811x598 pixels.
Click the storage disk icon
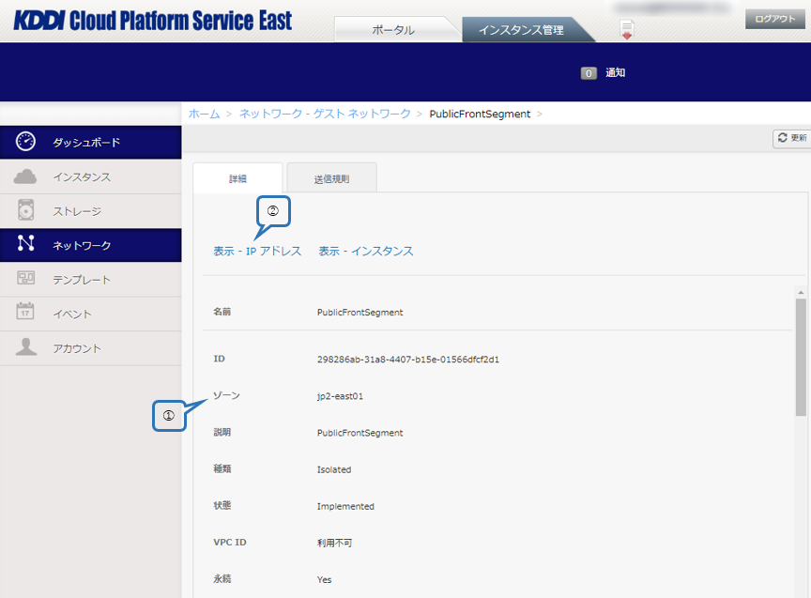point(25,210)
